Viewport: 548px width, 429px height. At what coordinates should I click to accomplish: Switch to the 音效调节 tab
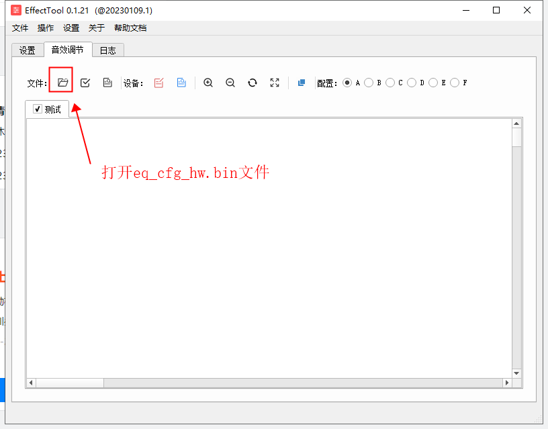(x=67, y=50)
